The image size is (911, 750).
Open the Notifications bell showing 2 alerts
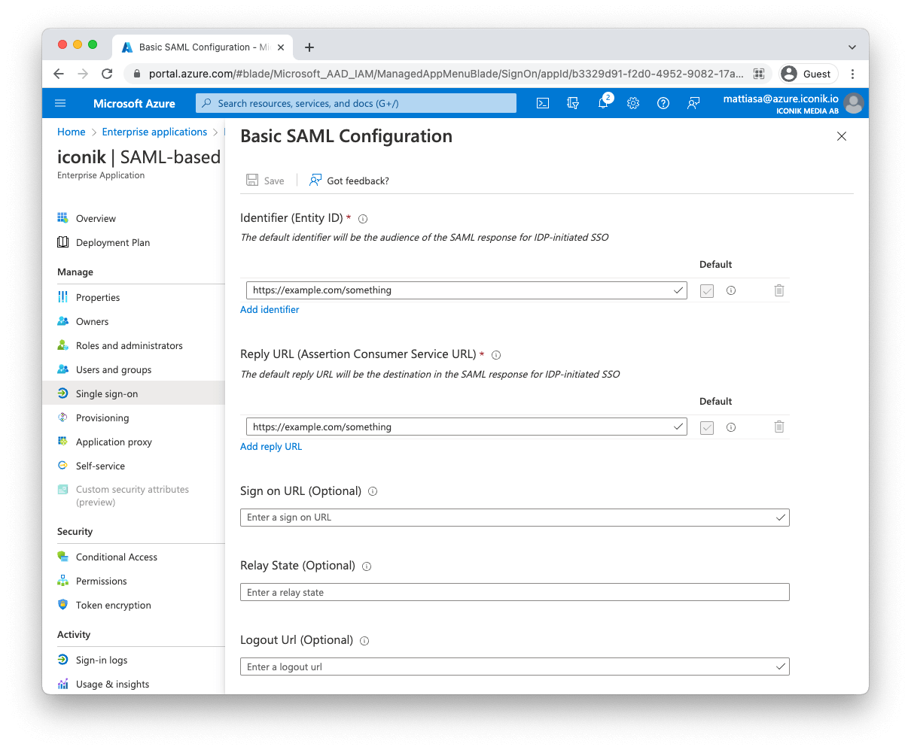click(x=602, y=103)
